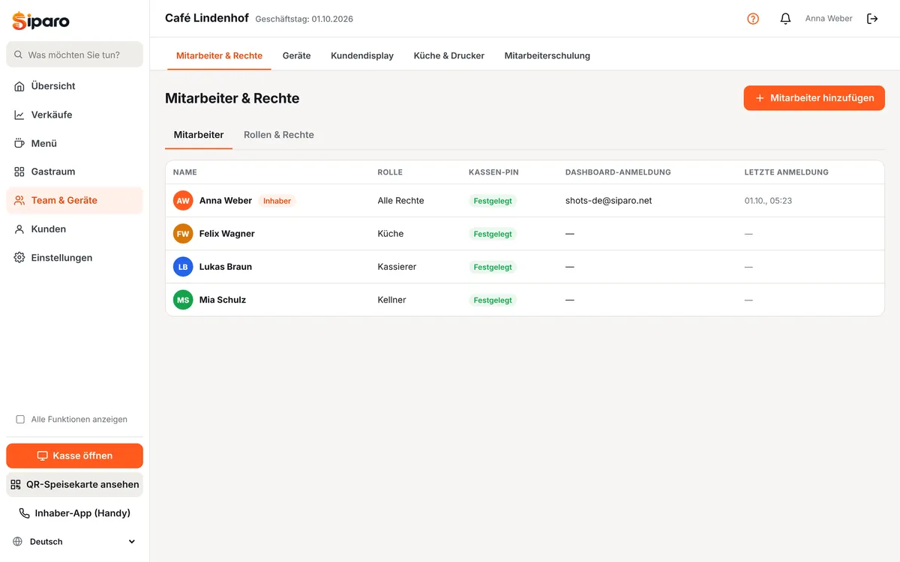Go to Verkäufe via the chart icon
The image size is (900, 562).
19,115
